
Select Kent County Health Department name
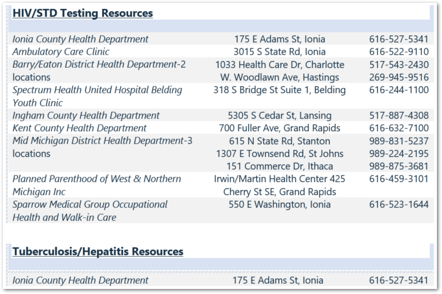[x=79, y=129]
